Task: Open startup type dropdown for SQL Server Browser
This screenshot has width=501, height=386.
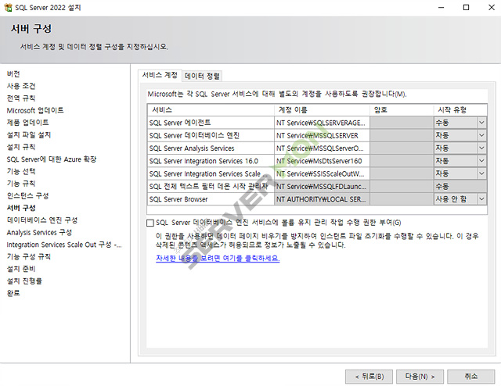Action: (481, 199)
